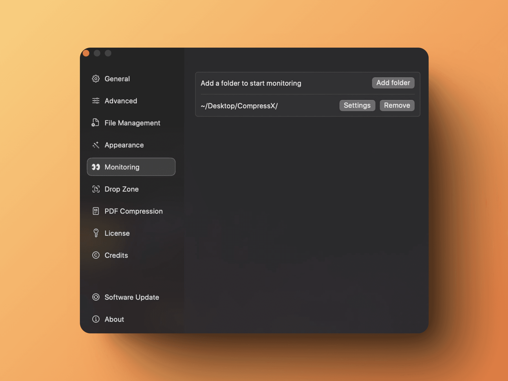Click the File Management document icon
This screenshot has width=508, height=381.
coord(96,123)
